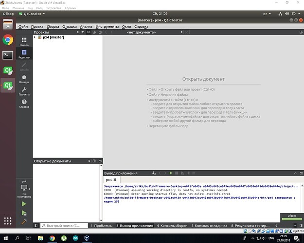Launch Google Chrome from Ubuntu dock
This screenshot has width=304, height=243.
(x=8, y=40)
